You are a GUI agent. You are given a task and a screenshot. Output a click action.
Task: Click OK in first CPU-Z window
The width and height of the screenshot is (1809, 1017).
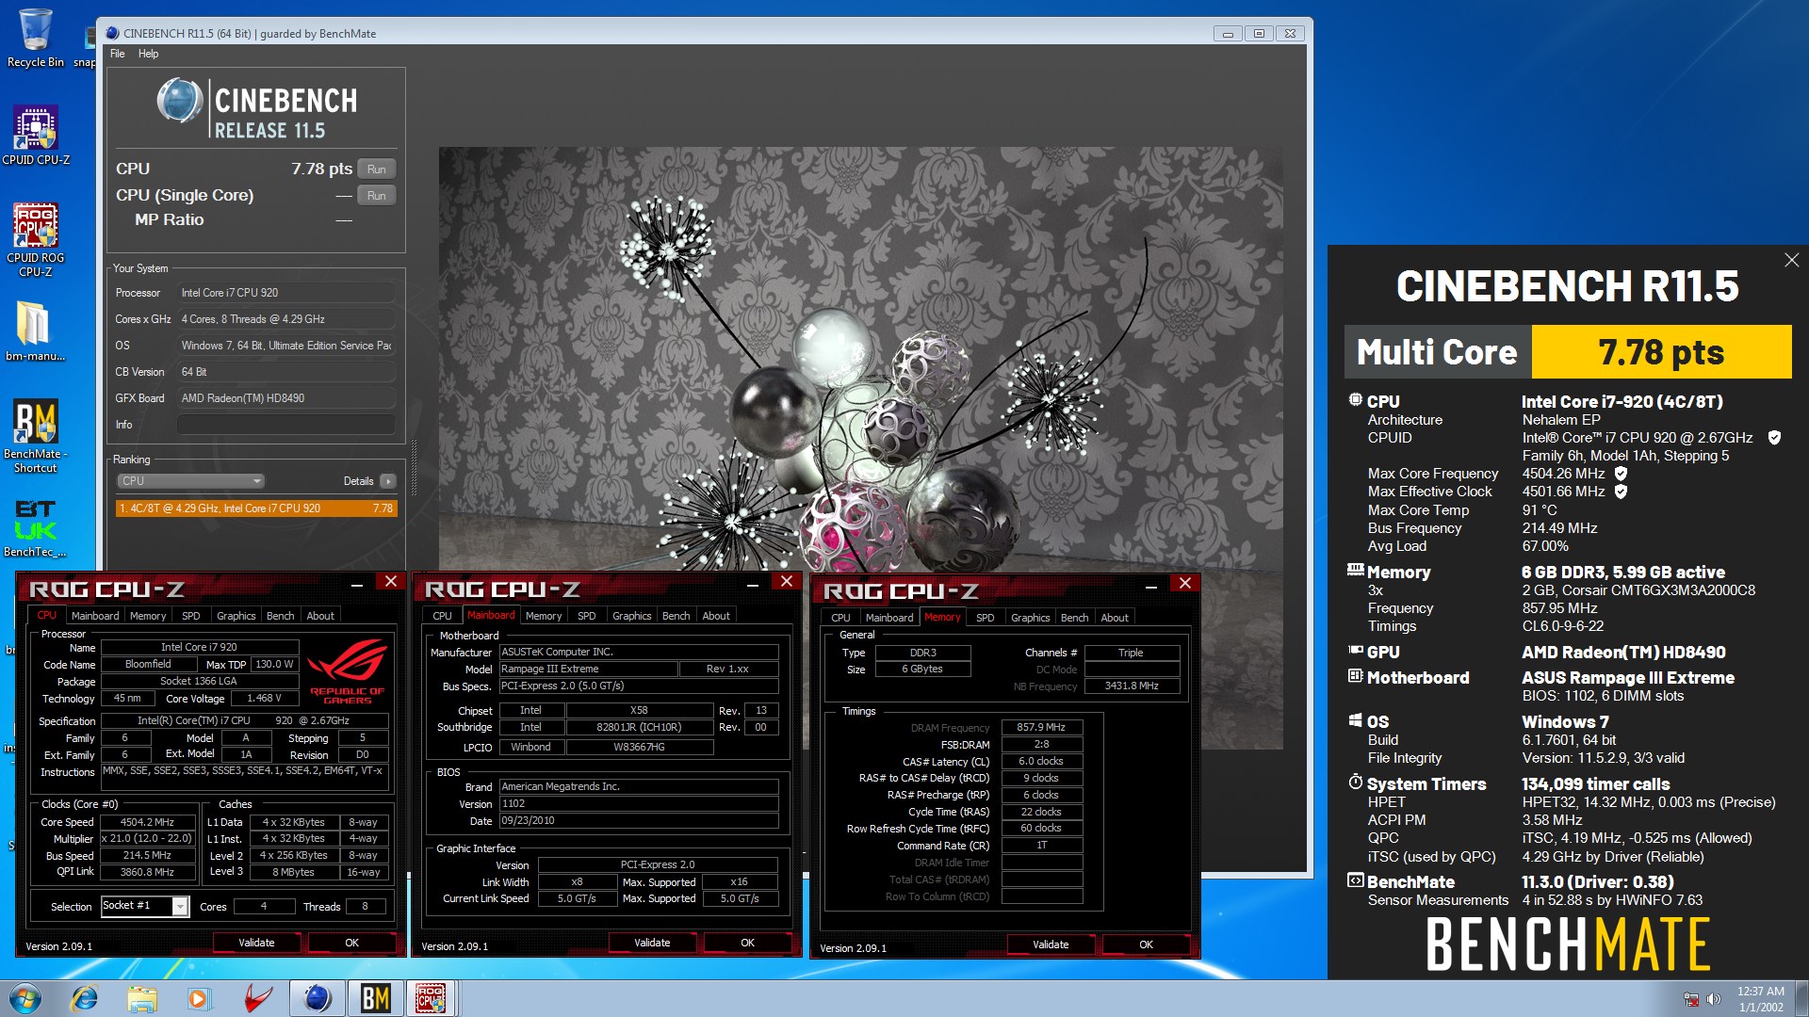pyautogui.click(x=351, y=943)
